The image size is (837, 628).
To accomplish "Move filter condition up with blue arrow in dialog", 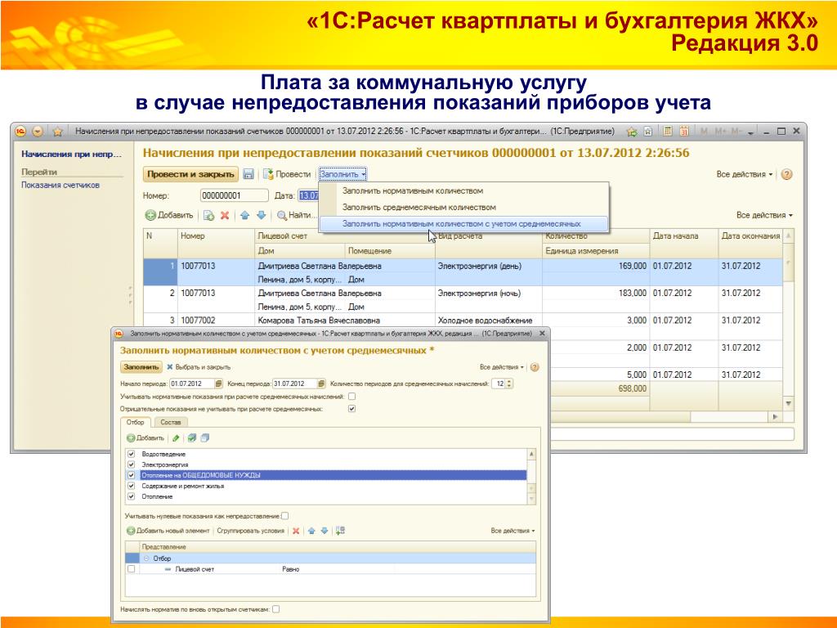I will 311,531.
